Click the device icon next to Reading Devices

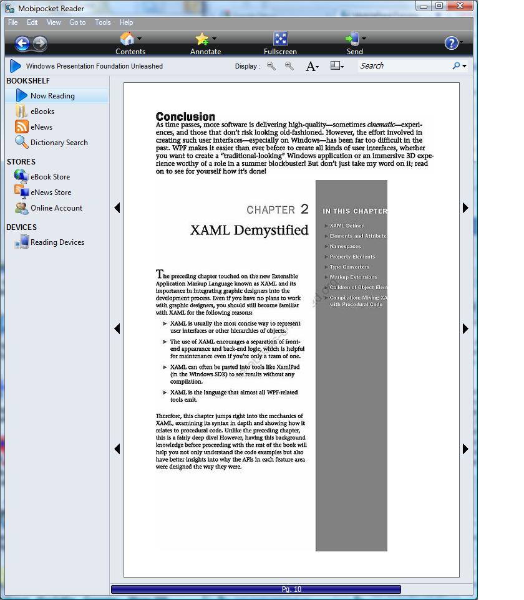click(22, 242)
